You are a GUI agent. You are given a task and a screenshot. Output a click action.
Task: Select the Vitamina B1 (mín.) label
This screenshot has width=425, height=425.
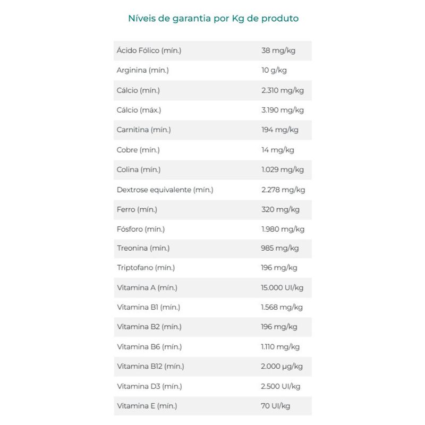point(149,308)
